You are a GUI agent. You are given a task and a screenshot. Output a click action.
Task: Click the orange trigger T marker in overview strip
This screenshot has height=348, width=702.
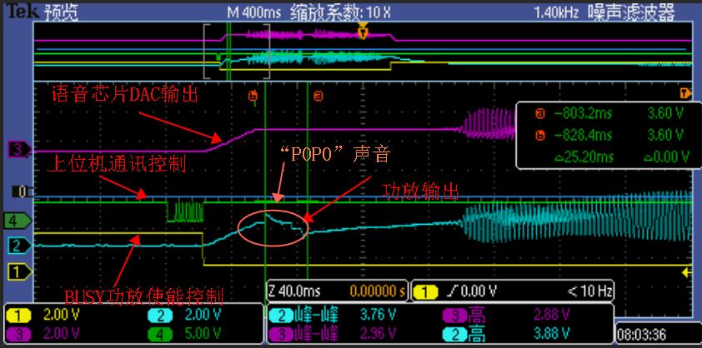coord(363,32)
